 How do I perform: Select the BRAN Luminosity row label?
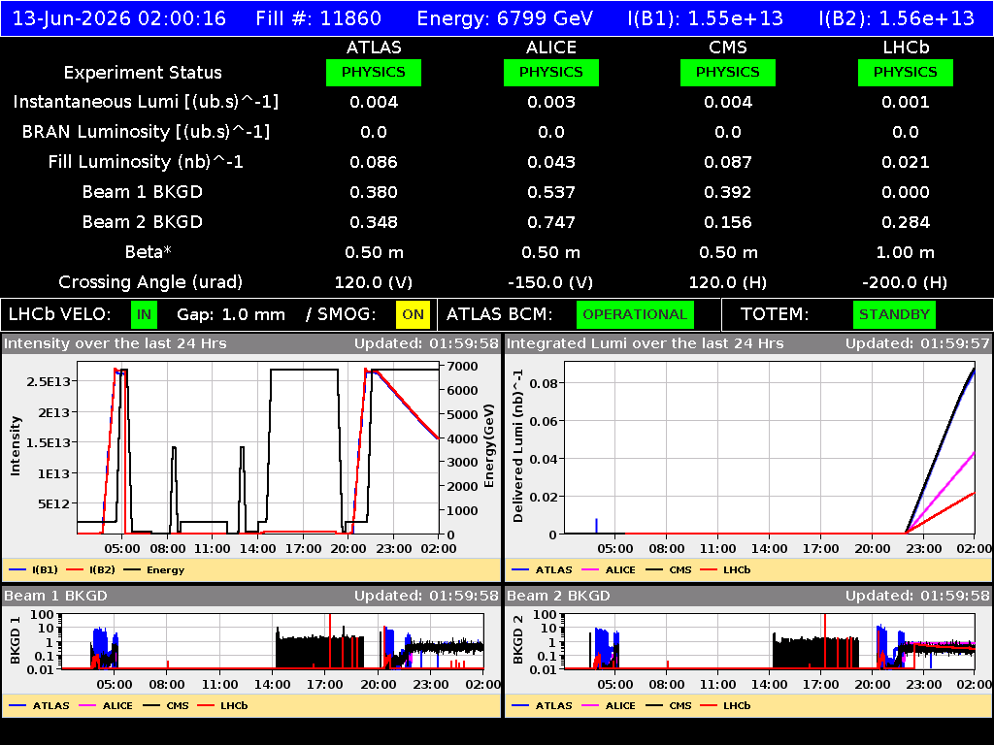pos(146,132)
